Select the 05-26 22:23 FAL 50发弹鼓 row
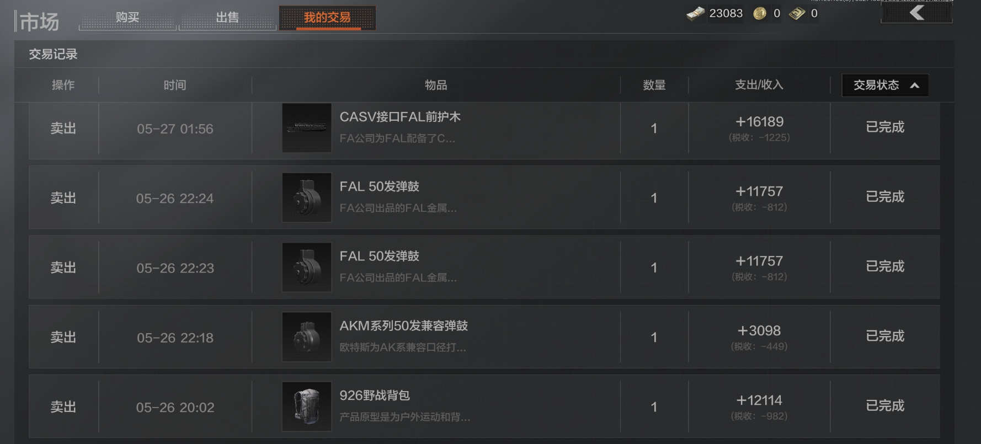Viewport: 981px width, 444px height. point(484,268)
